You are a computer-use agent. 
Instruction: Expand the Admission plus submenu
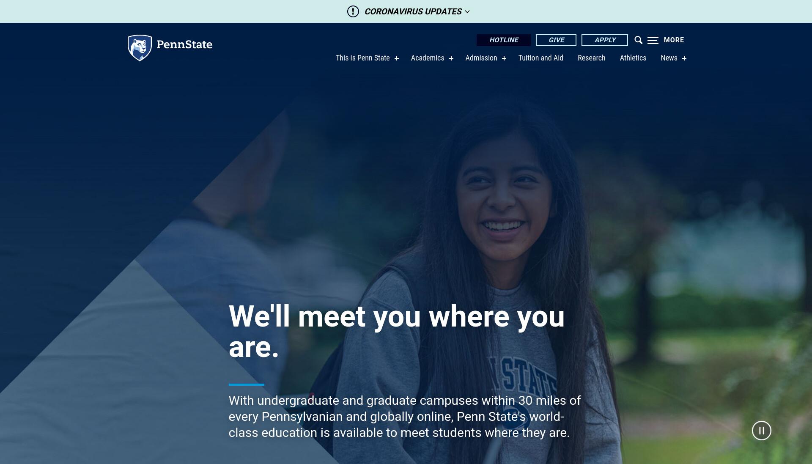tap(504, 58)
